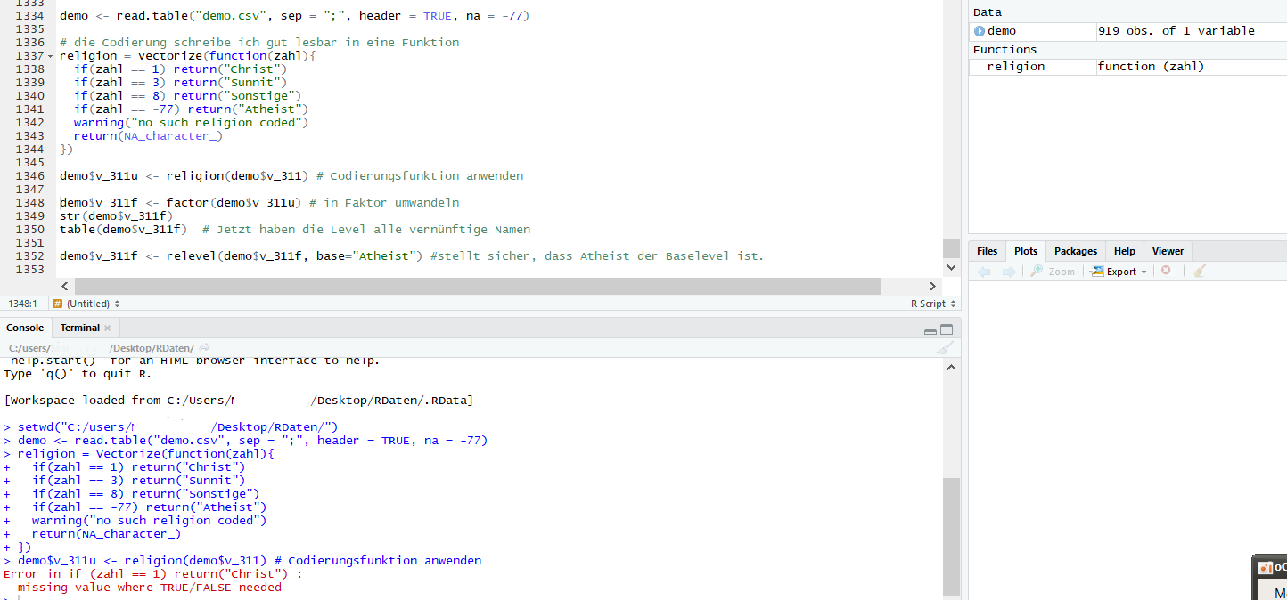Select the religion function in Environment
This screenshot has width=1287, height=600.
point(1016,67)
